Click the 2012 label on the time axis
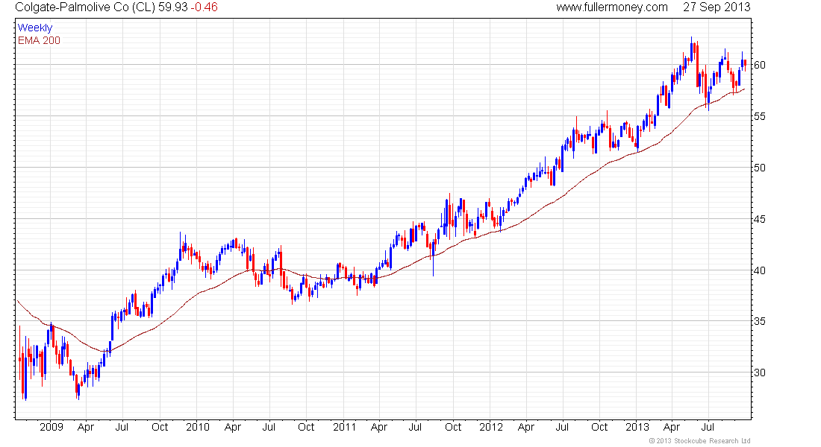The height and width of the screenshot is (447, 821). point(491,427)
